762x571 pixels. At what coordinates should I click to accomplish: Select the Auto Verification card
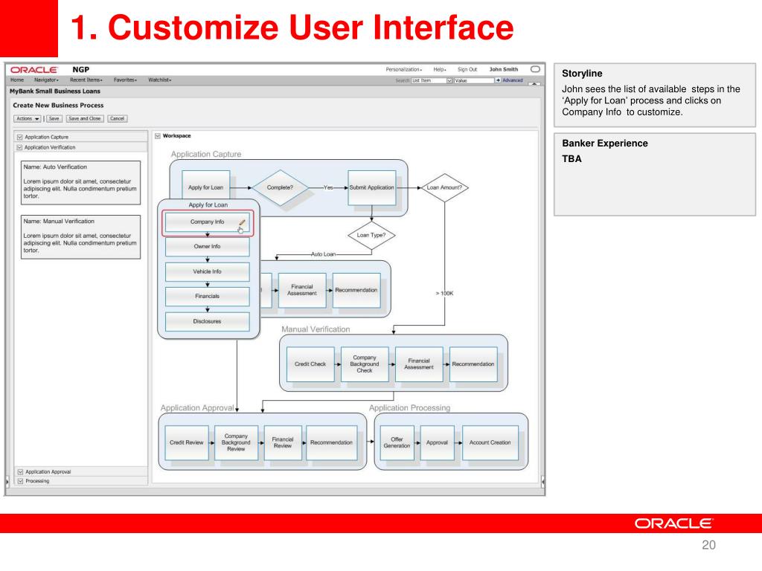[80, 183]
